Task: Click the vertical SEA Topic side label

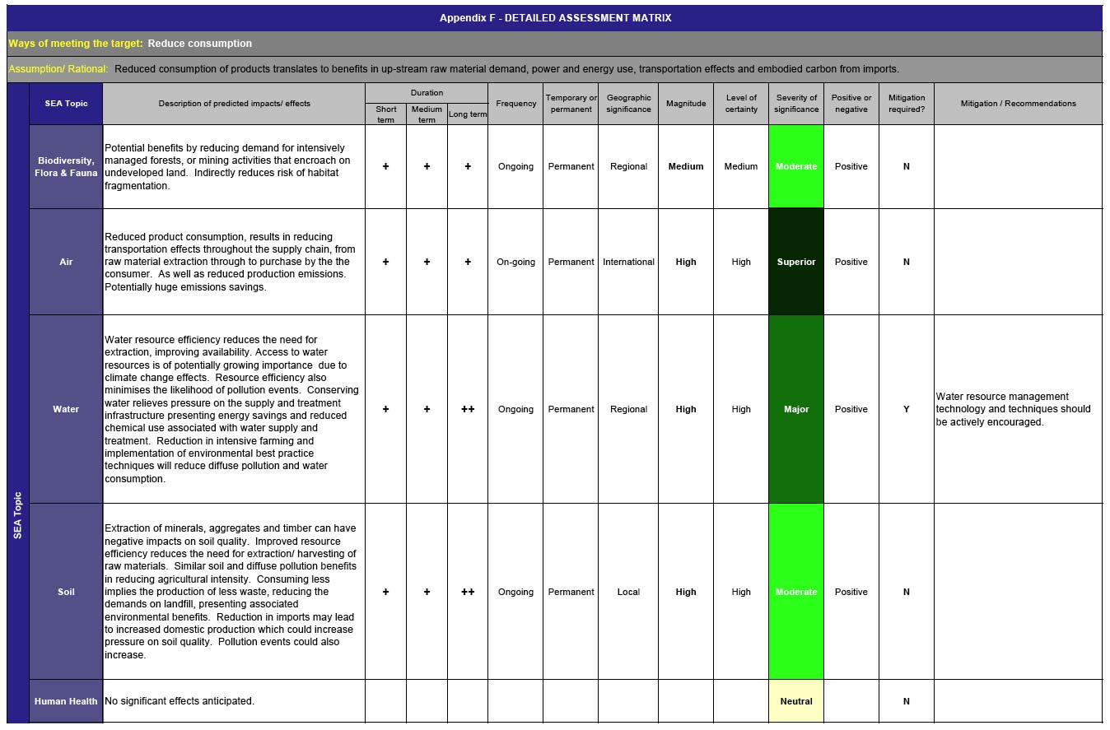Action: tap(17, 515)
